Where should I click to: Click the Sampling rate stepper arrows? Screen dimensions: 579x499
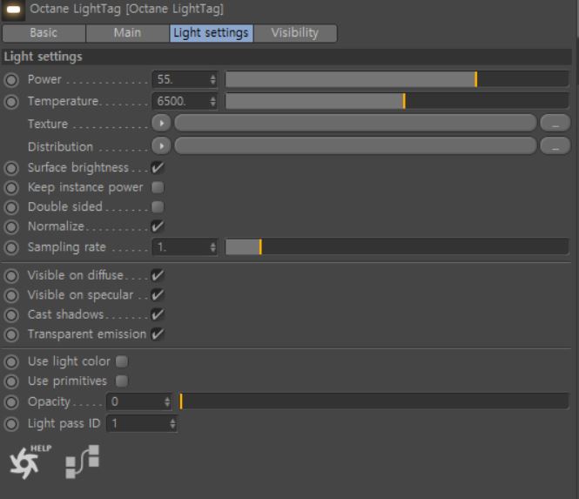pos(212,247)
